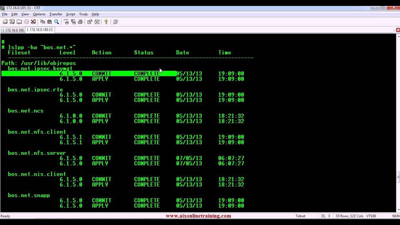Open the View menu

25,14
